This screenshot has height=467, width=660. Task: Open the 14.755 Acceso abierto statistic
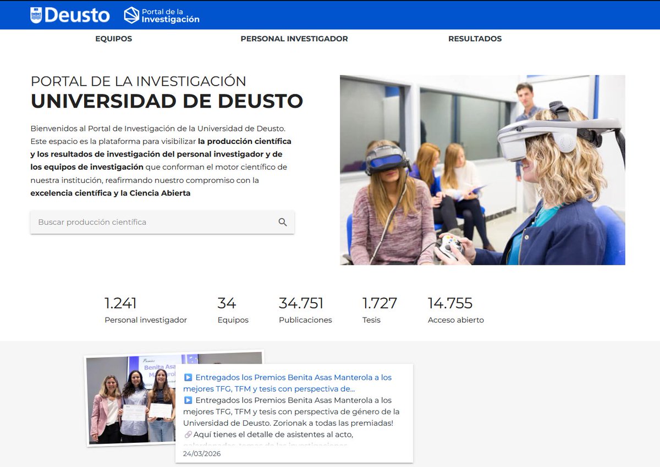click(x=456, y=310)
